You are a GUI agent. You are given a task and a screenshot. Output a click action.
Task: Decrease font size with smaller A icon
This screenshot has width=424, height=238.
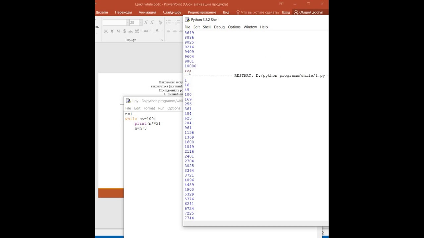coord(152,22)
